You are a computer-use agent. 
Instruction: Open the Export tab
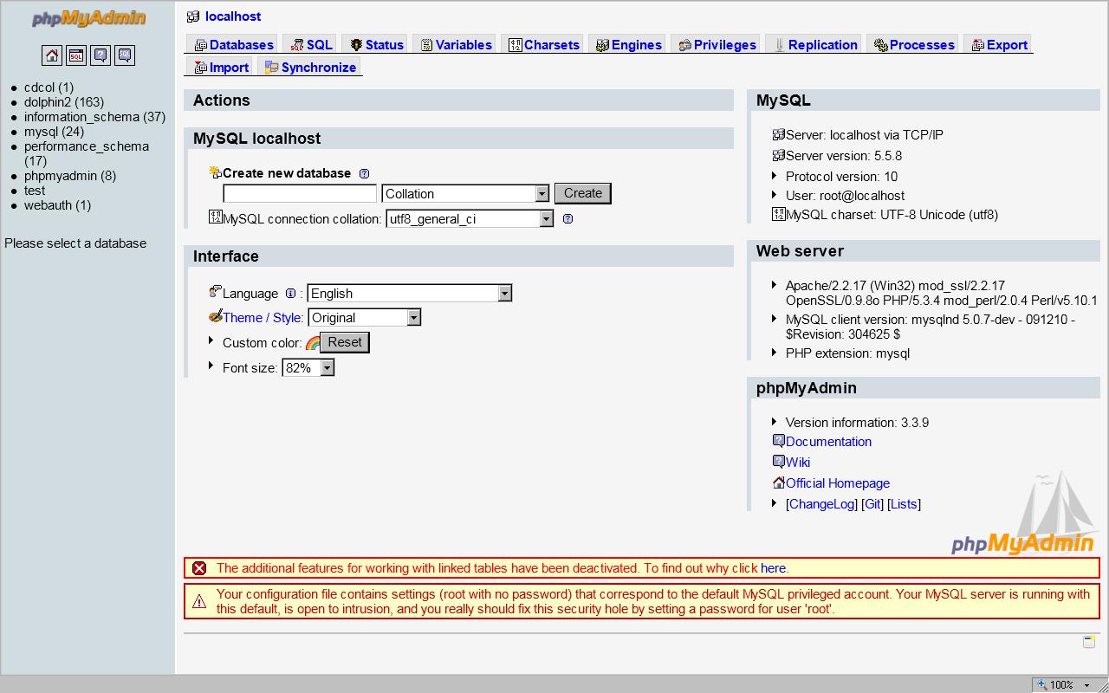(x=999, y=45)
